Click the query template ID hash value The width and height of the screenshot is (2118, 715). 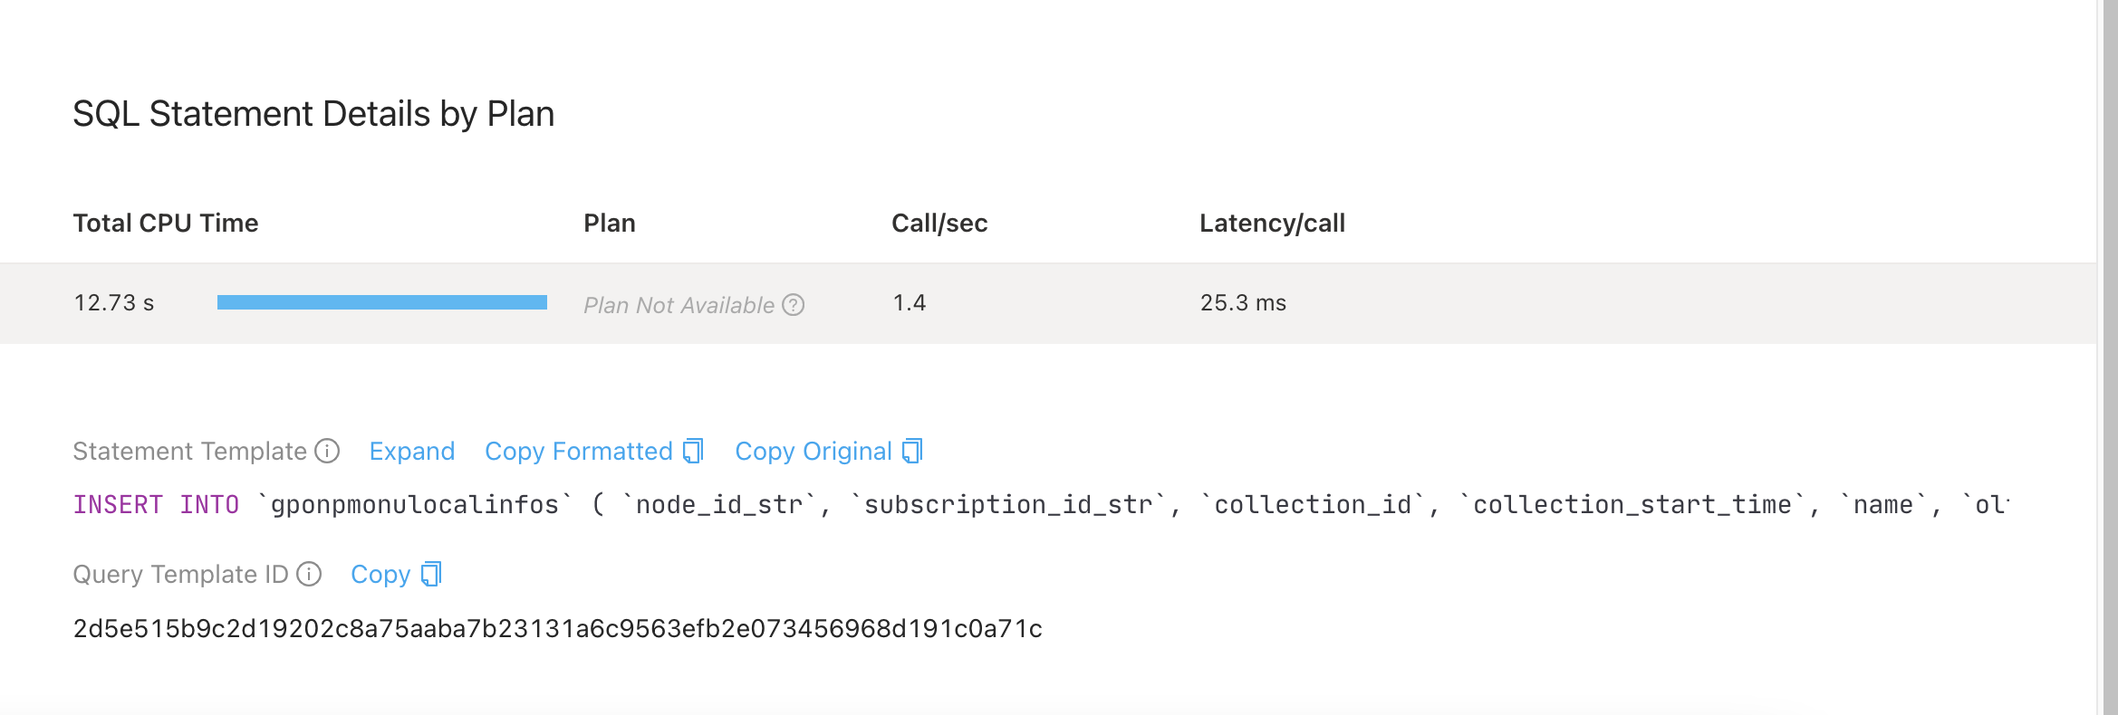pos(557,628)
